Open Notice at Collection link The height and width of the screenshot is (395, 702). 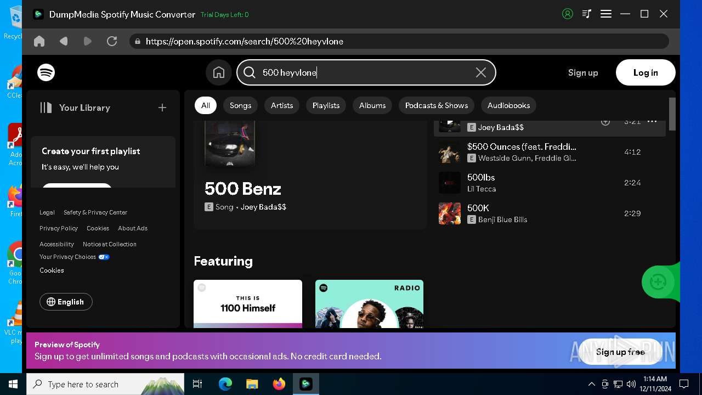[110, 244]
